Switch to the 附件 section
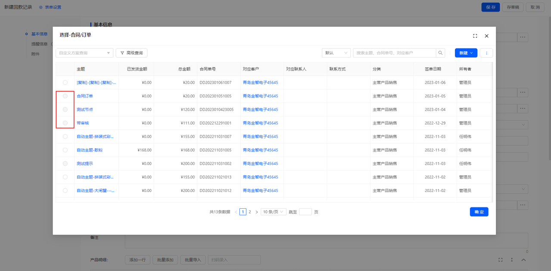 35,54
